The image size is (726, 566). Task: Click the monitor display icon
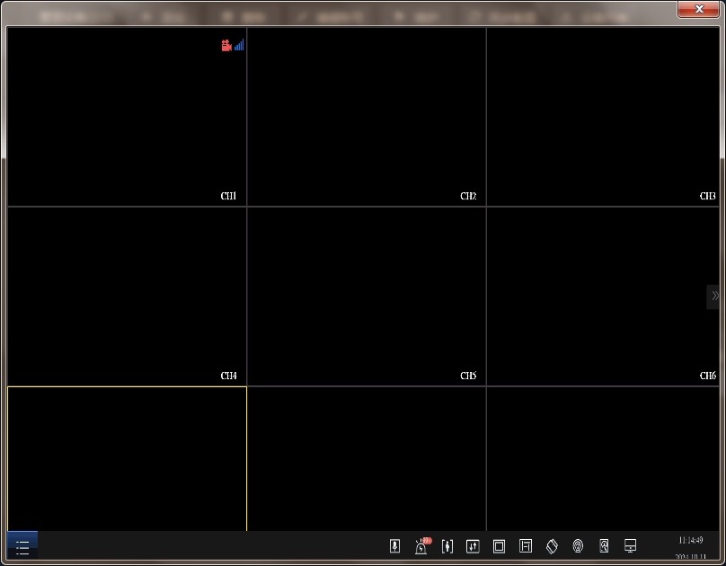click(630, 546)
